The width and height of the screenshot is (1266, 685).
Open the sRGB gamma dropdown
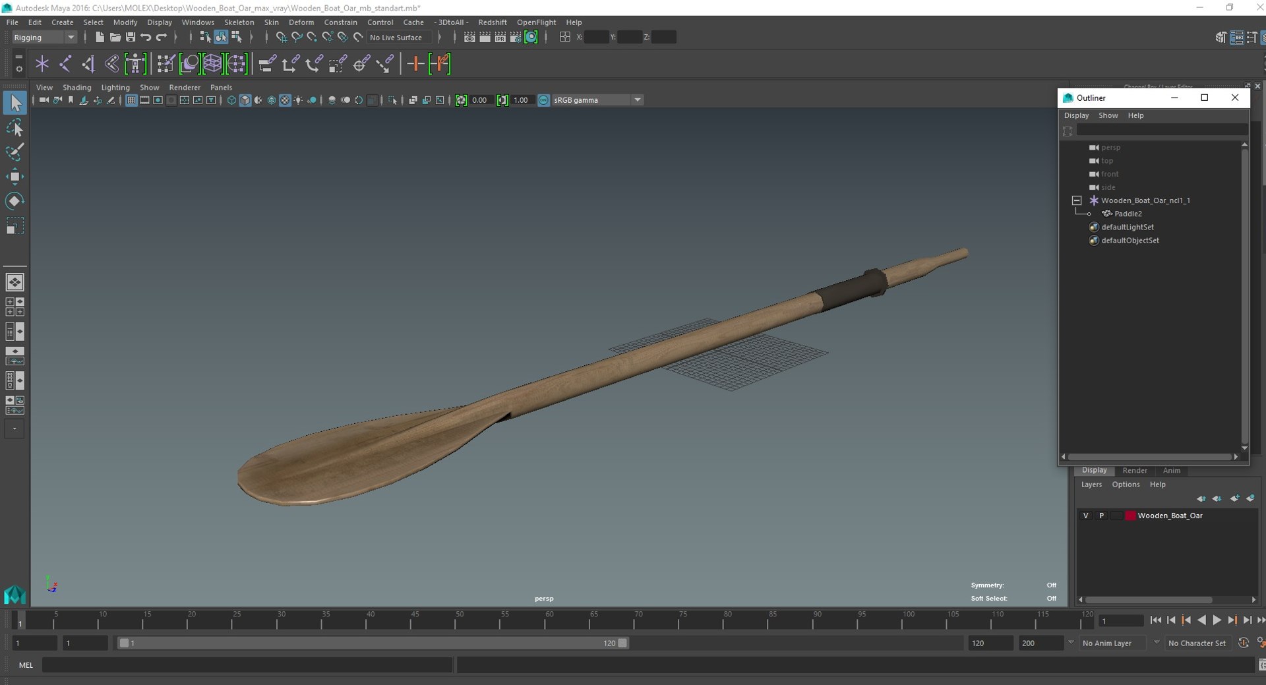(x=597, y=100)
